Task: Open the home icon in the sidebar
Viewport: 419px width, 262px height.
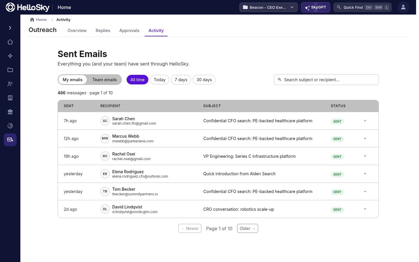Action: click(10, 42)
